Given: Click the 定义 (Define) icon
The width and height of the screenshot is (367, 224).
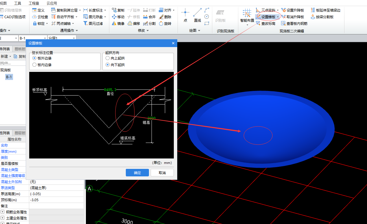Looking at the screenshot, I should tap(34, 10).
